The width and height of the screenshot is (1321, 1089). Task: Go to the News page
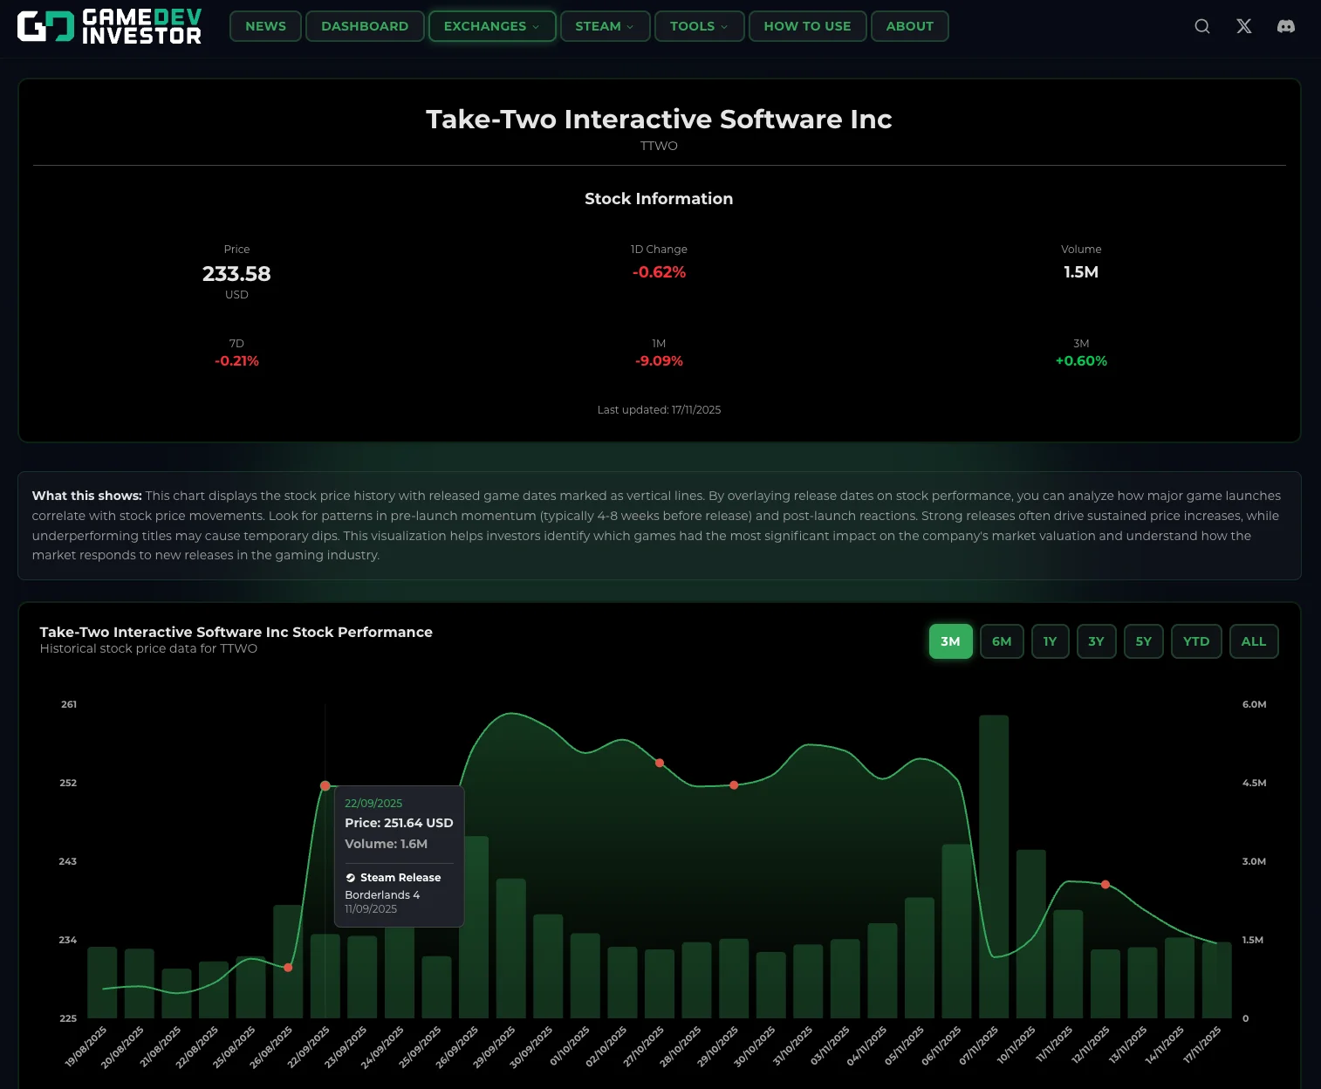pyautogui.click(x=265, y=26)
